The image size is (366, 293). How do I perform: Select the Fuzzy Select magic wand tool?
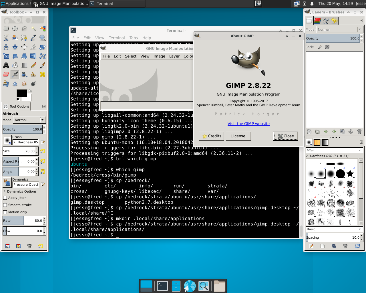coord(33,29)
